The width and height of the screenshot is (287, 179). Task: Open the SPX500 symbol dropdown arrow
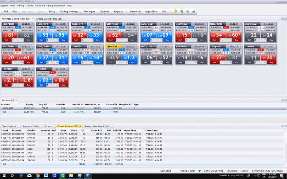[120, 47]
